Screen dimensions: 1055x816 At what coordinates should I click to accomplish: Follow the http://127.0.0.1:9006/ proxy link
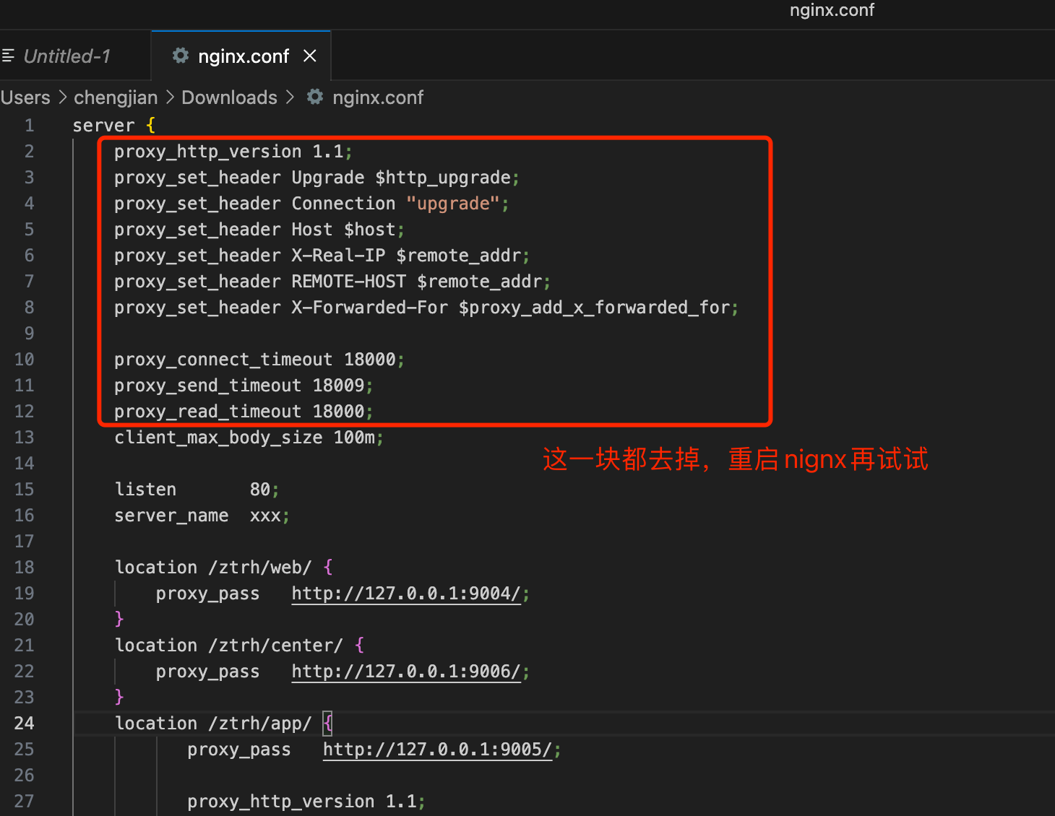(406, 672)
